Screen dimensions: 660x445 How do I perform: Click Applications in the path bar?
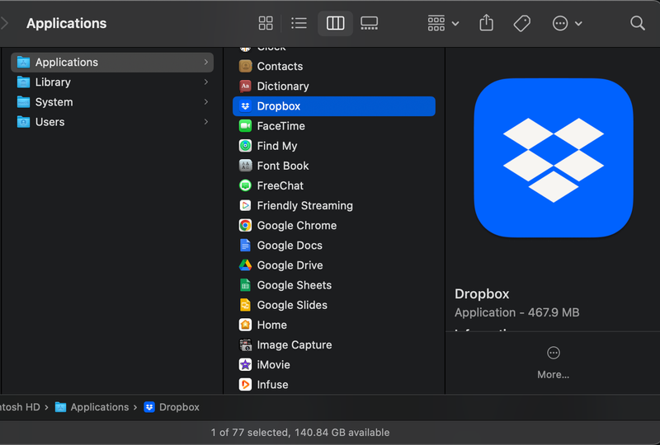pos(99,407)
